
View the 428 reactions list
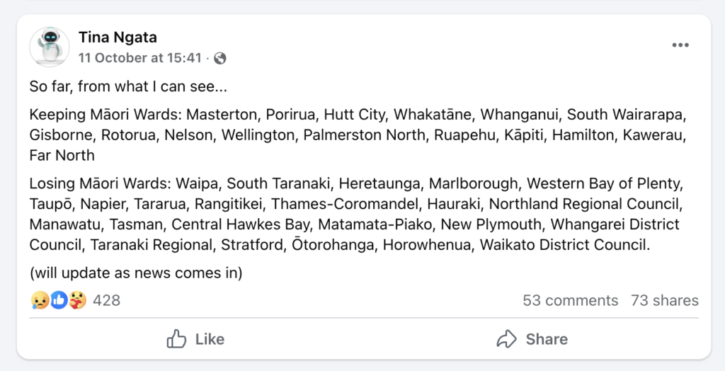pos(106,300)
